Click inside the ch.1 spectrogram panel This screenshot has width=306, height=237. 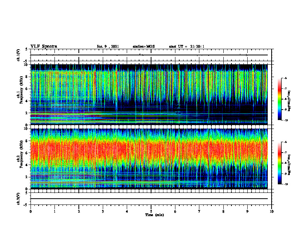(x=149, y=94)
